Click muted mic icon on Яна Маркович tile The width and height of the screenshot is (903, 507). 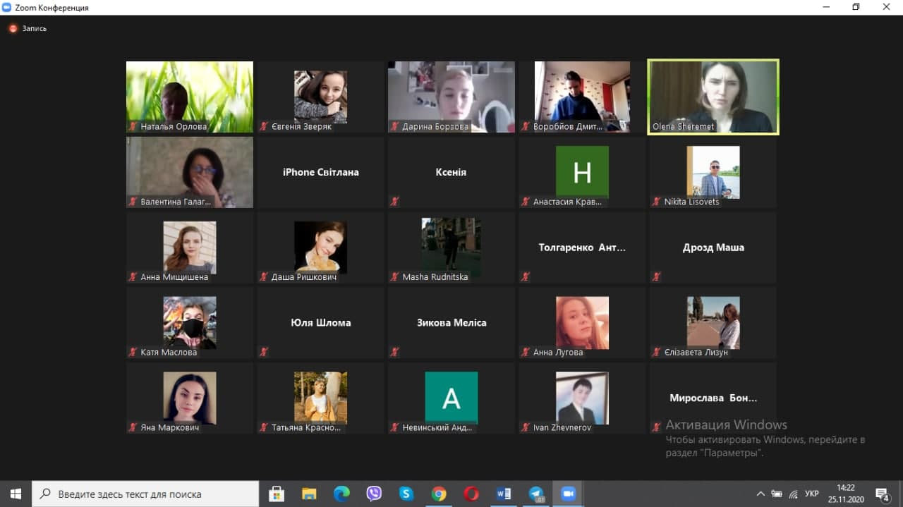tap(133, 427)
